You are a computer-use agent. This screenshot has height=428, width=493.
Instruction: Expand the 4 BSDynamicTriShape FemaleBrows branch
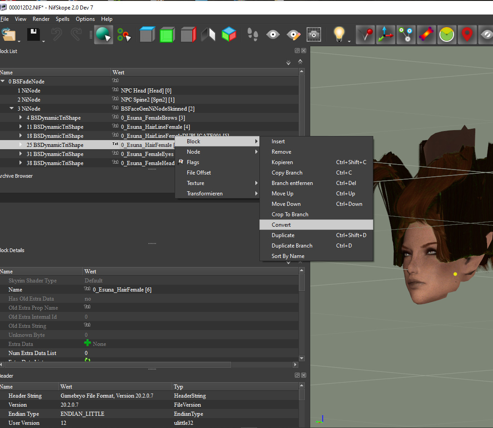coord(21,118)
